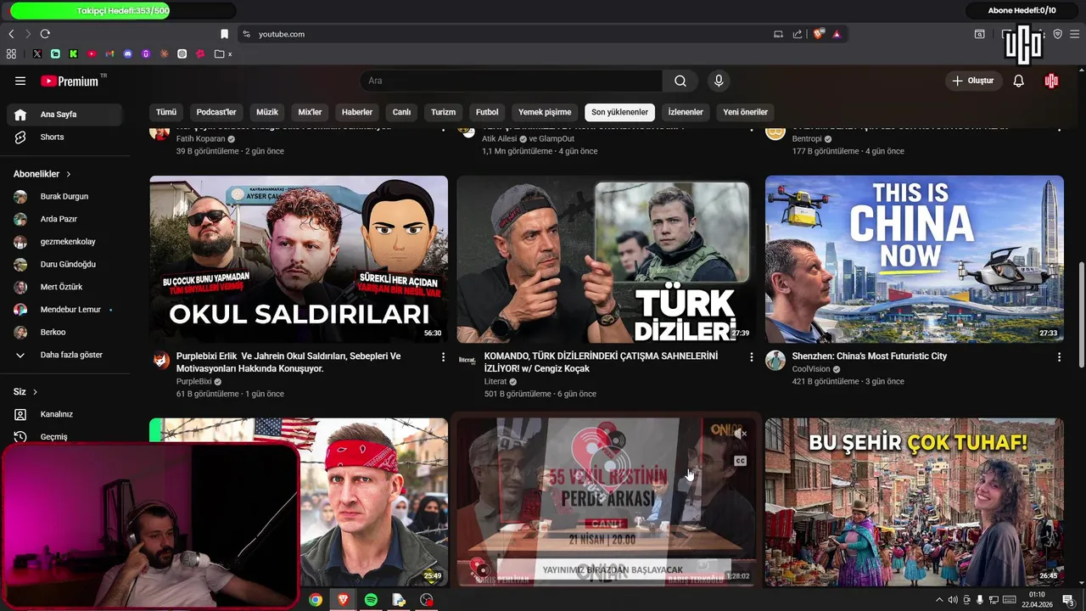This screenshot has width=1086, height=611.
Task: Select the Yeni öneriler filter chip
Action: tap(745, 112)
